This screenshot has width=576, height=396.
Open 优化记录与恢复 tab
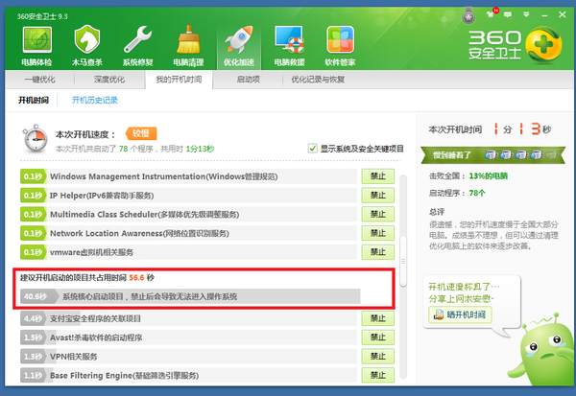(x=318, y=80)
